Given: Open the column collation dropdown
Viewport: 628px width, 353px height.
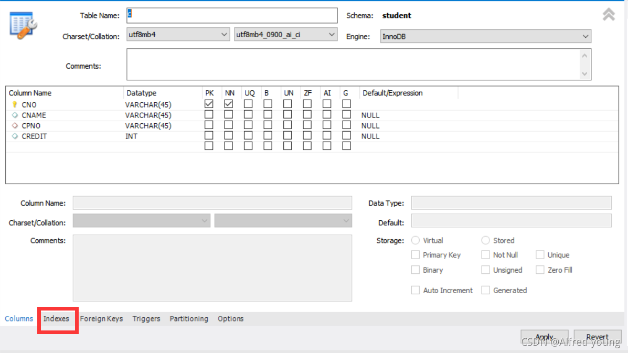Looking at the screenshot, I should click(x=283, y=220).
